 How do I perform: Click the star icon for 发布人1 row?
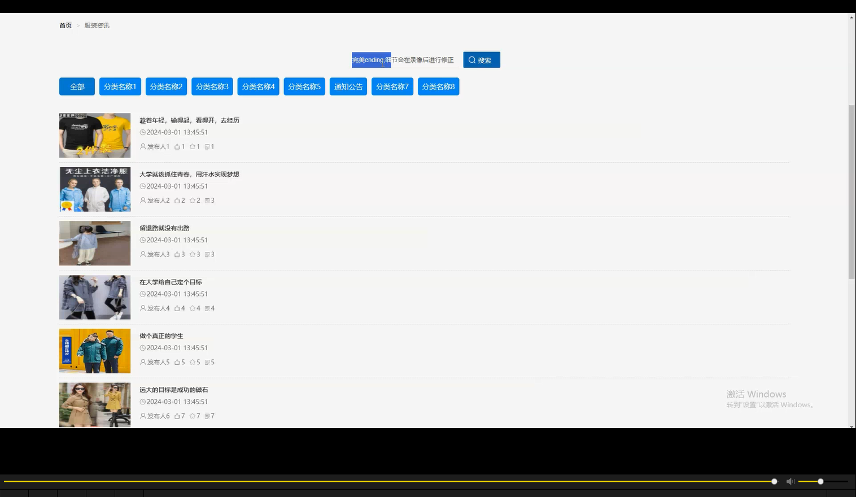coord(193,146)
